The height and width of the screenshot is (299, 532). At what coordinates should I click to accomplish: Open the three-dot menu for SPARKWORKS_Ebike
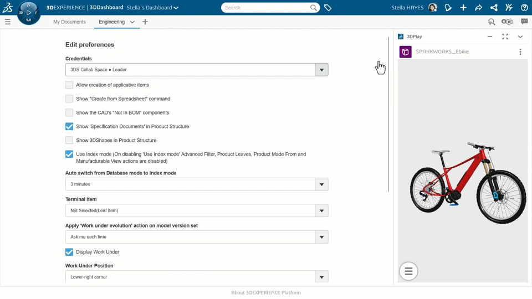(x=520, y=52)
